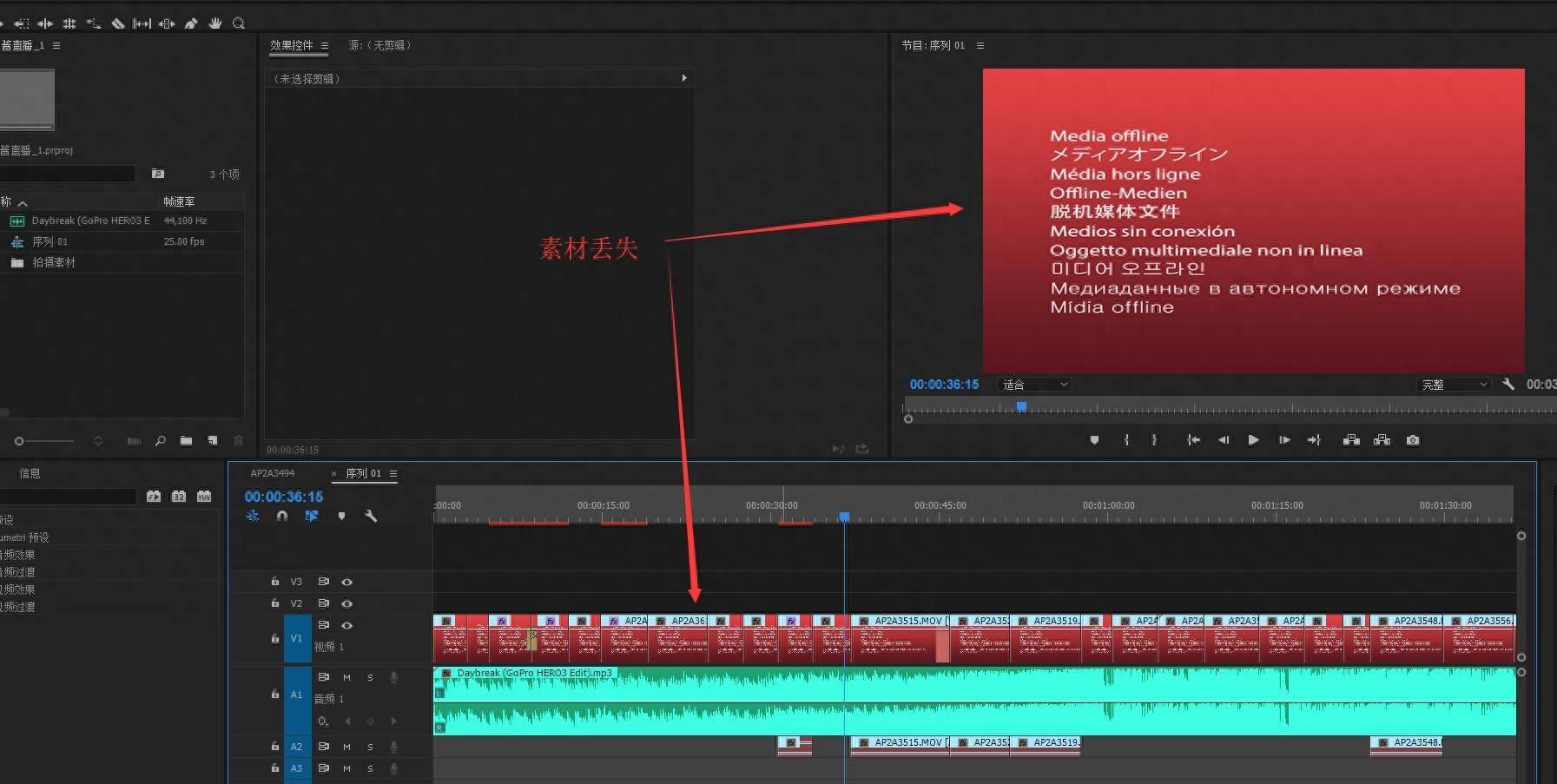Screen dimensions: 1557x784
Task: Open program monitor wrench settings
Action: 1508,384
